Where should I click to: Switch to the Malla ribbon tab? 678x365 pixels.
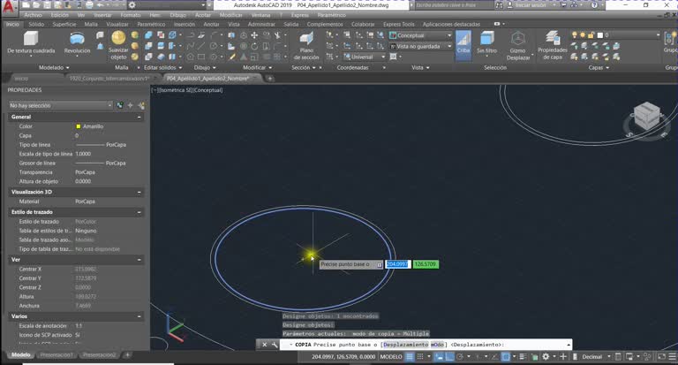(x=91, y=24)
